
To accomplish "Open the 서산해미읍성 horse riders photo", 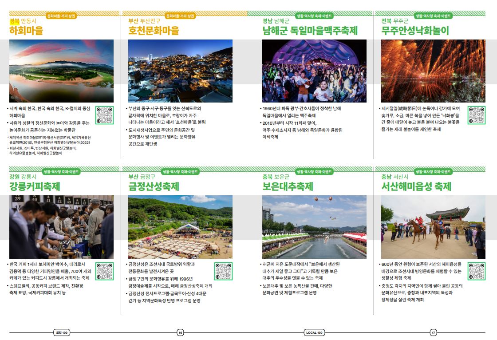I will click(x=433, y=227).
